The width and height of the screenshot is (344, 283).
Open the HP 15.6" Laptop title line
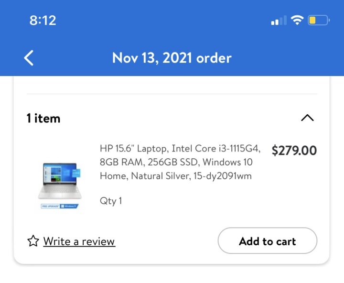pyautogui.click(x=180, y=149)
